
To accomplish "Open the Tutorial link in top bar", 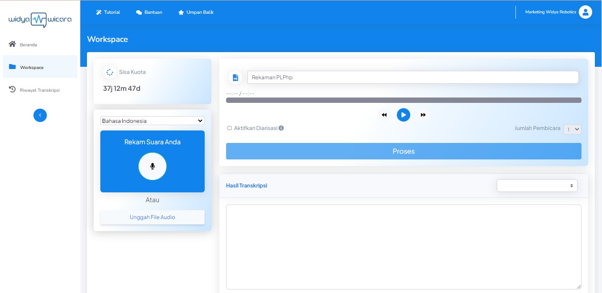I will pyautogui.click(x=108, y=12).
